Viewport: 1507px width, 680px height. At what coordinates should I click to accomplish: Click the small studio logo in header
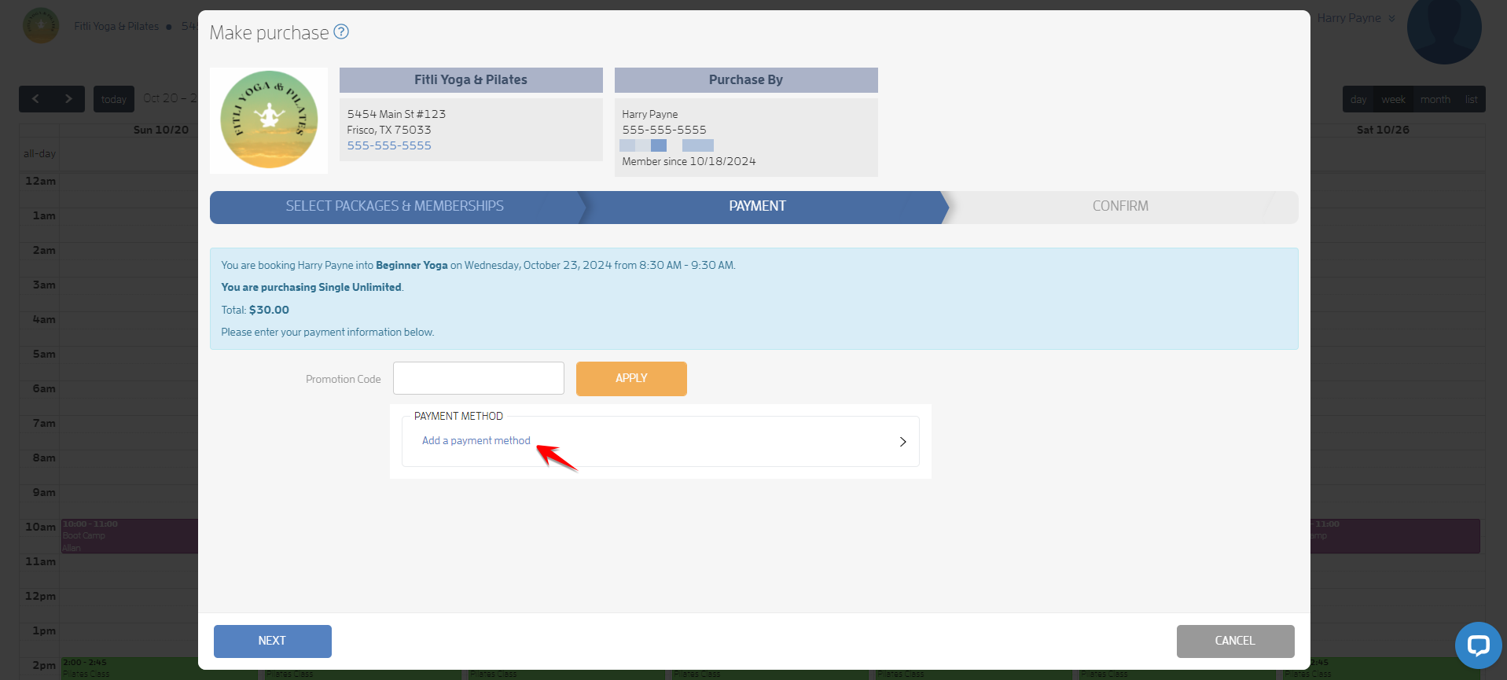[41, 26]
